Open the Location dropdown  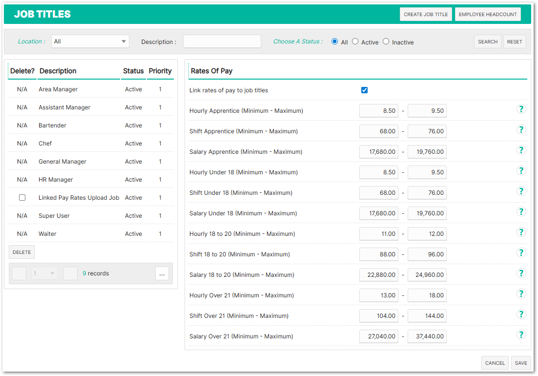click(x=90, y=42)
